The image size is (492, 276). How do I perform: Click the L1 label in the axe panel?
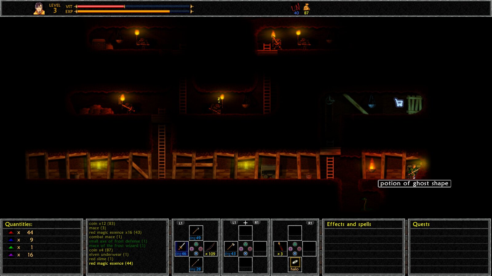coord(234,223)
